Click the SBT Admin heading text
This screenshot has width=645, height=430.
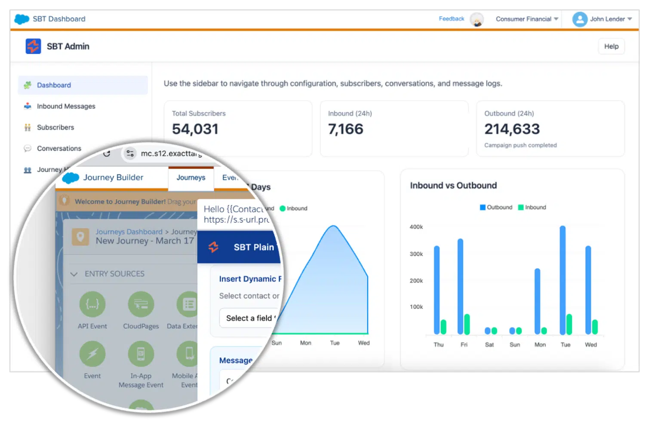tap(68, 46)
